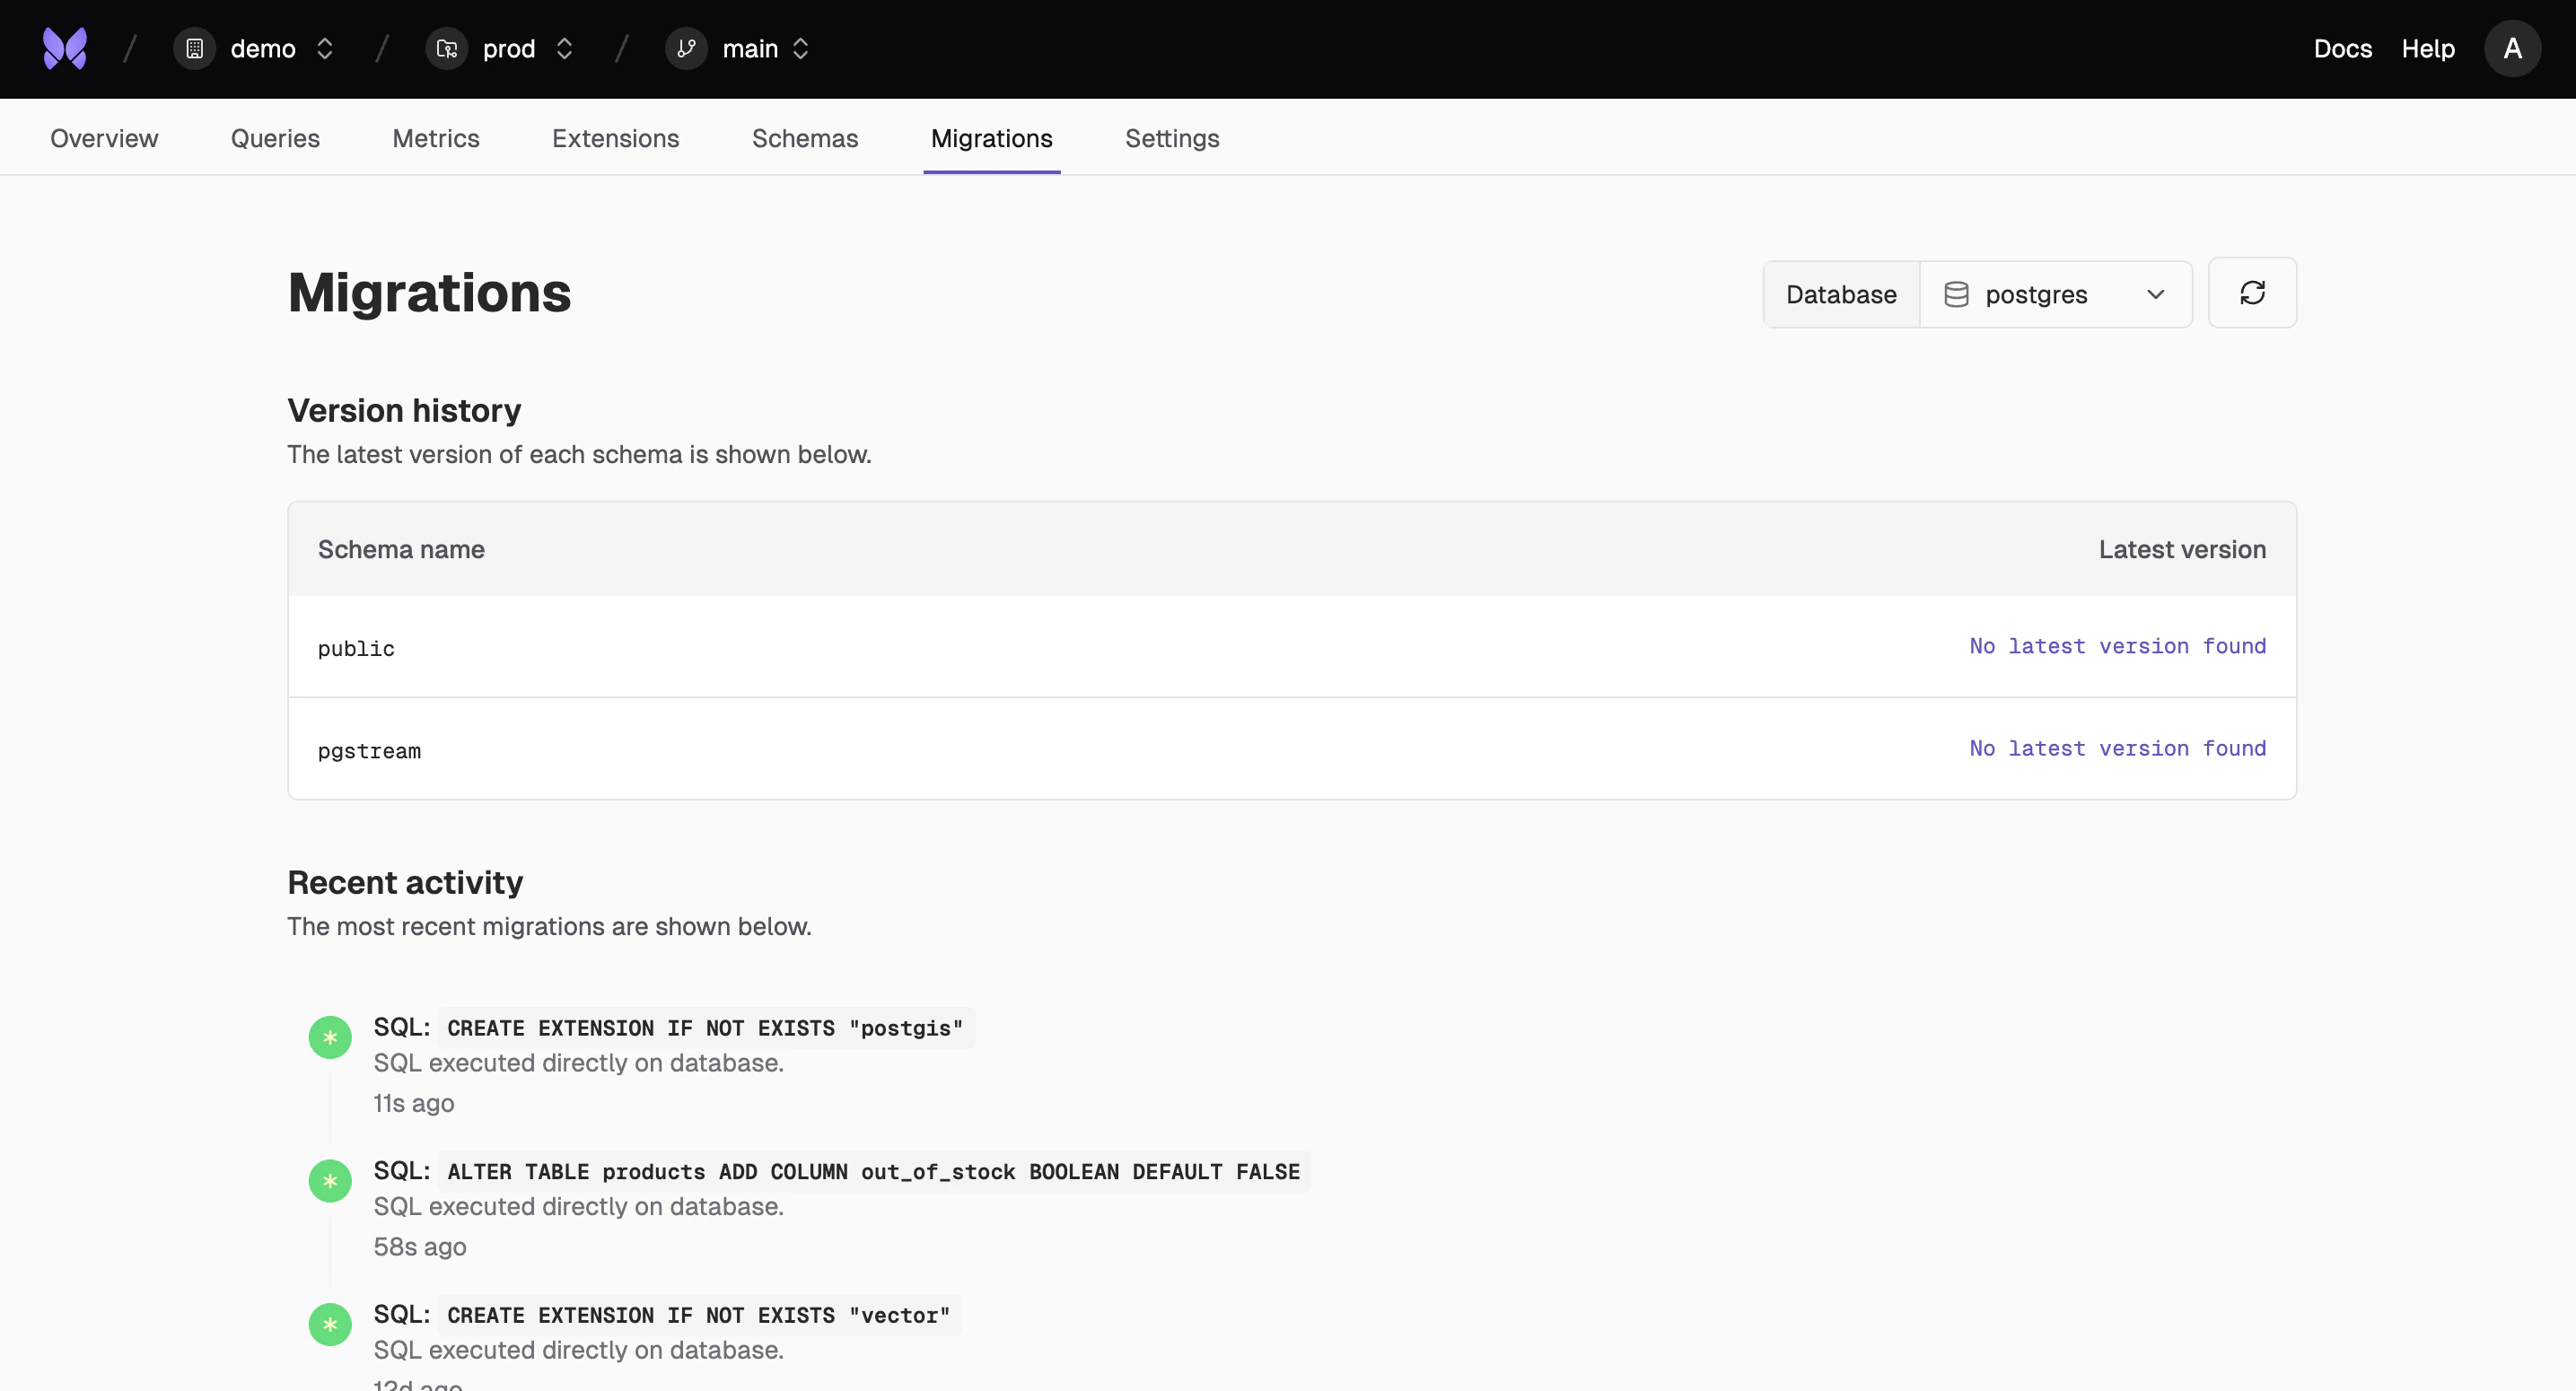Click the green status icon of the vector migration

point(330,1324)
